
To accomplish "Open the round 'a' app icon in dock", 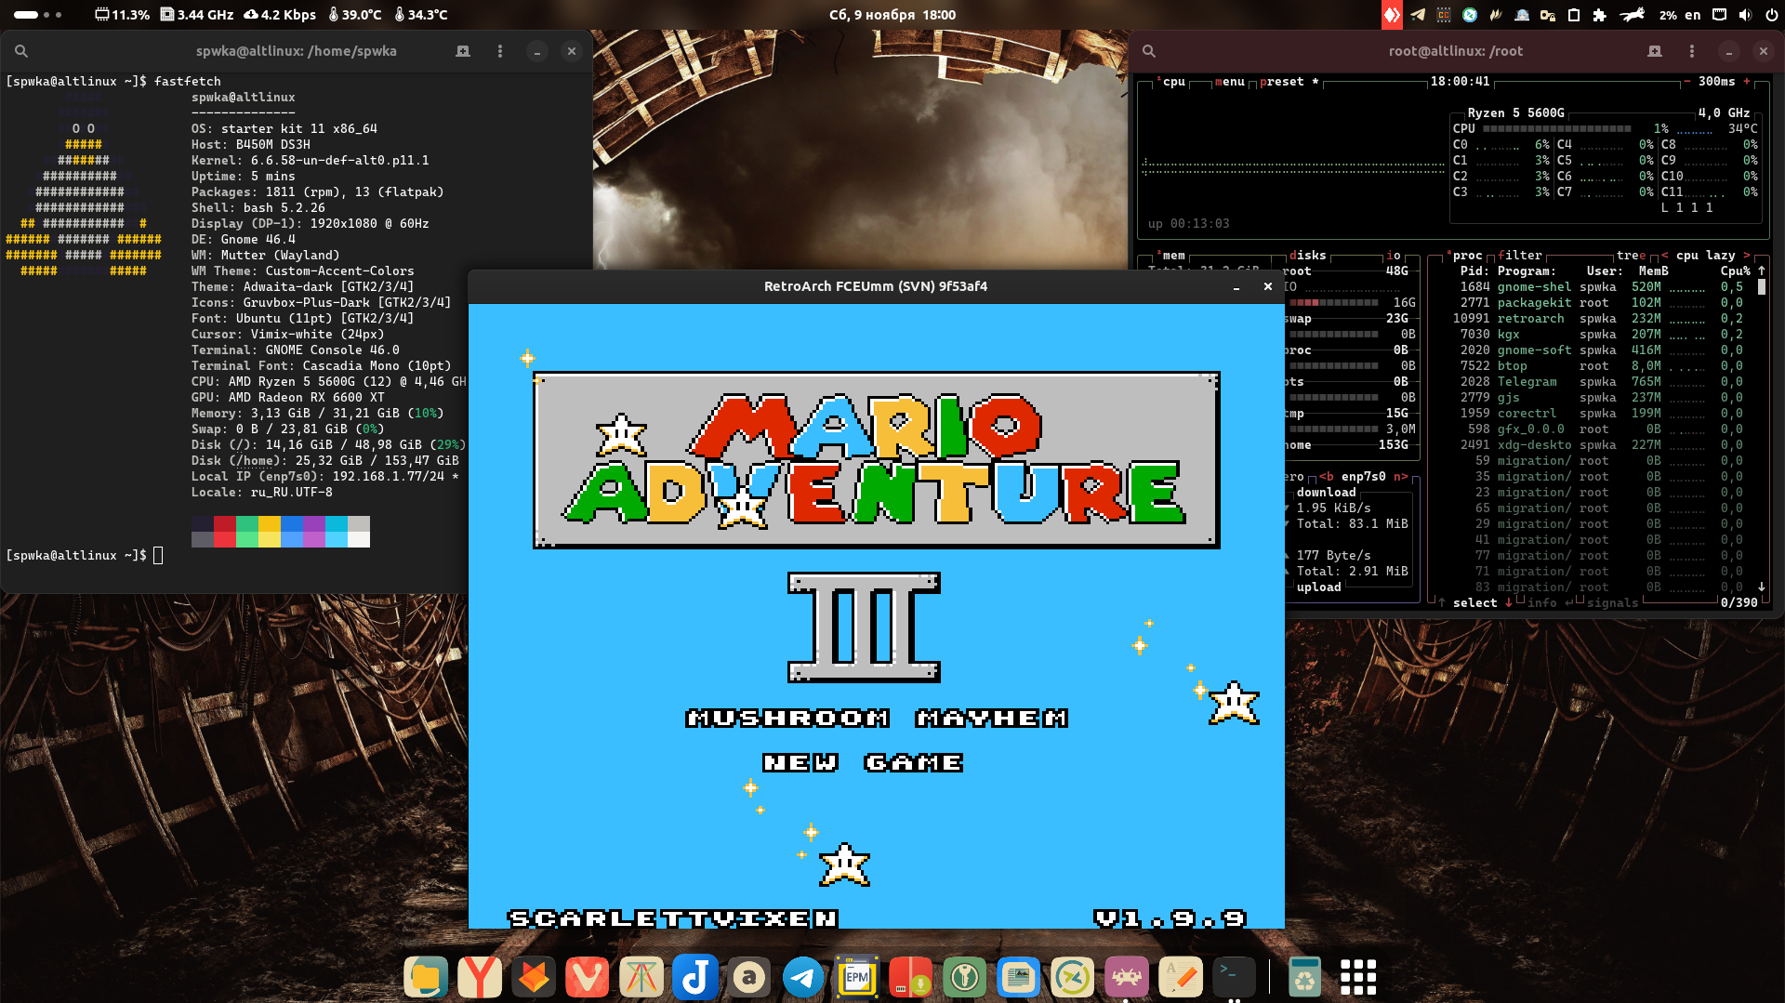I will click(x=749, y=977).
